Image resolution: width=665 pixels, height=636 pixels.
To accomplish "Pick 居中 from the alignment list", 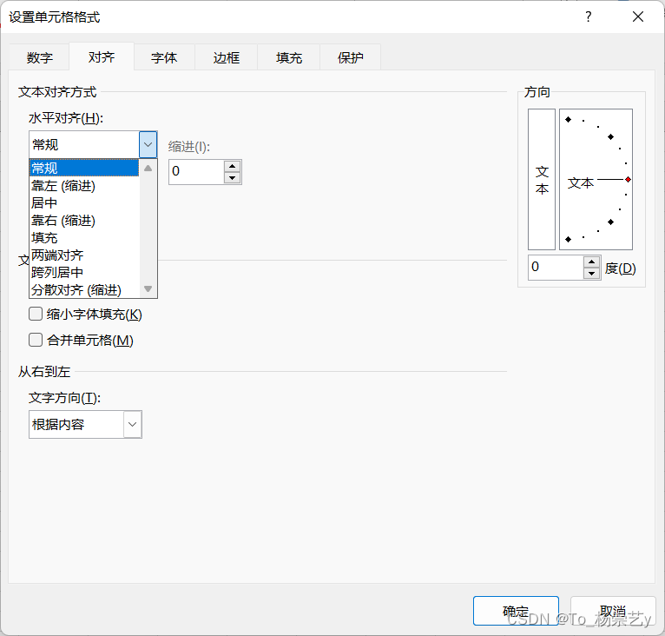I will pos(84,203).
